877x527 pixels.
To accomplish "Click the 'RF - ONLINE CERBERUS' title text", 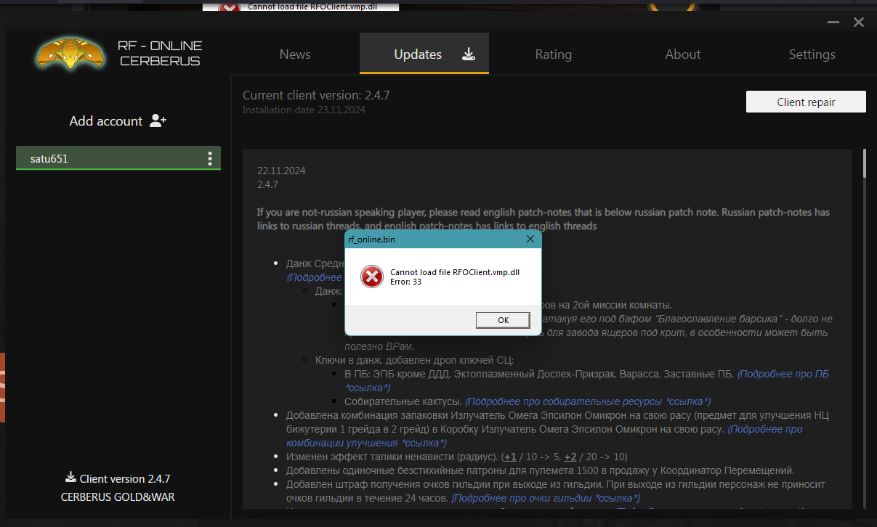I will click(160, 53).
